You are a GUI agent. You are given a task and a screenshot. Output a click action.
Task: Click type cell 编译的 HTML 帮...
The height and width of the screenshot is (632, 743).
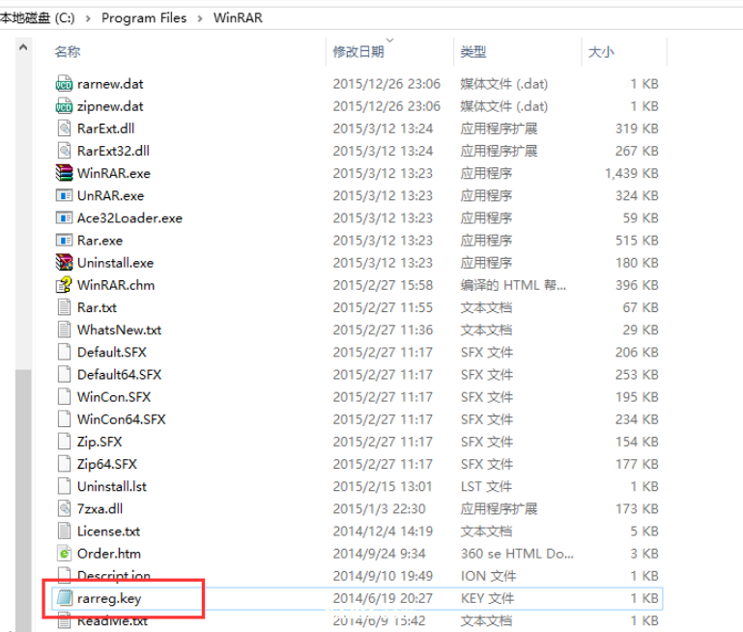[x=513, y=285]
